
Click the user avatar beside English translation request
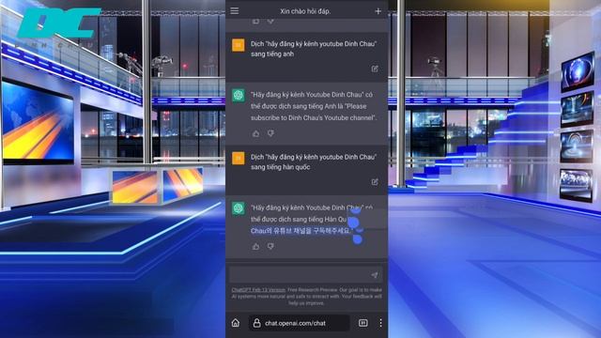[x=238, y=45]
